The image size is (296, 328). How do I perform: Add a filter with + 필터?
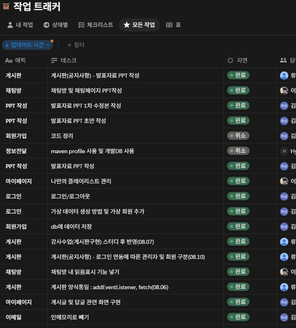tap(76, 45)
